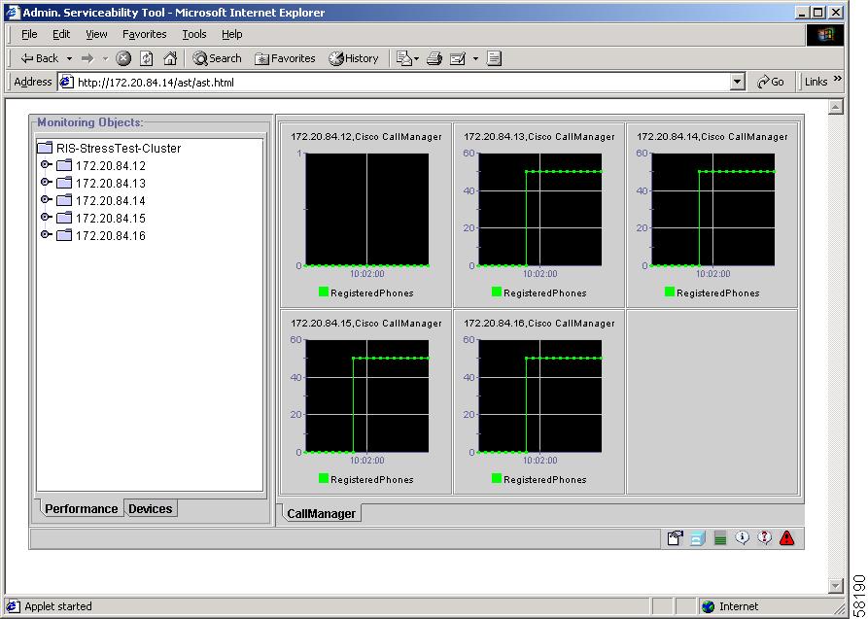The height and width of the screenshot is (619, 868).
Task: Open the Back button history dropdown arrow
Action: click(x=69, y=58)
